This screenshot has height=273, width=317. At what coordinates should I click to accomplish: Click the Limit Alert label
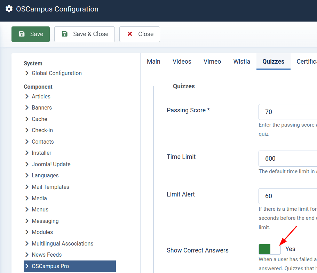pos(181,194)
